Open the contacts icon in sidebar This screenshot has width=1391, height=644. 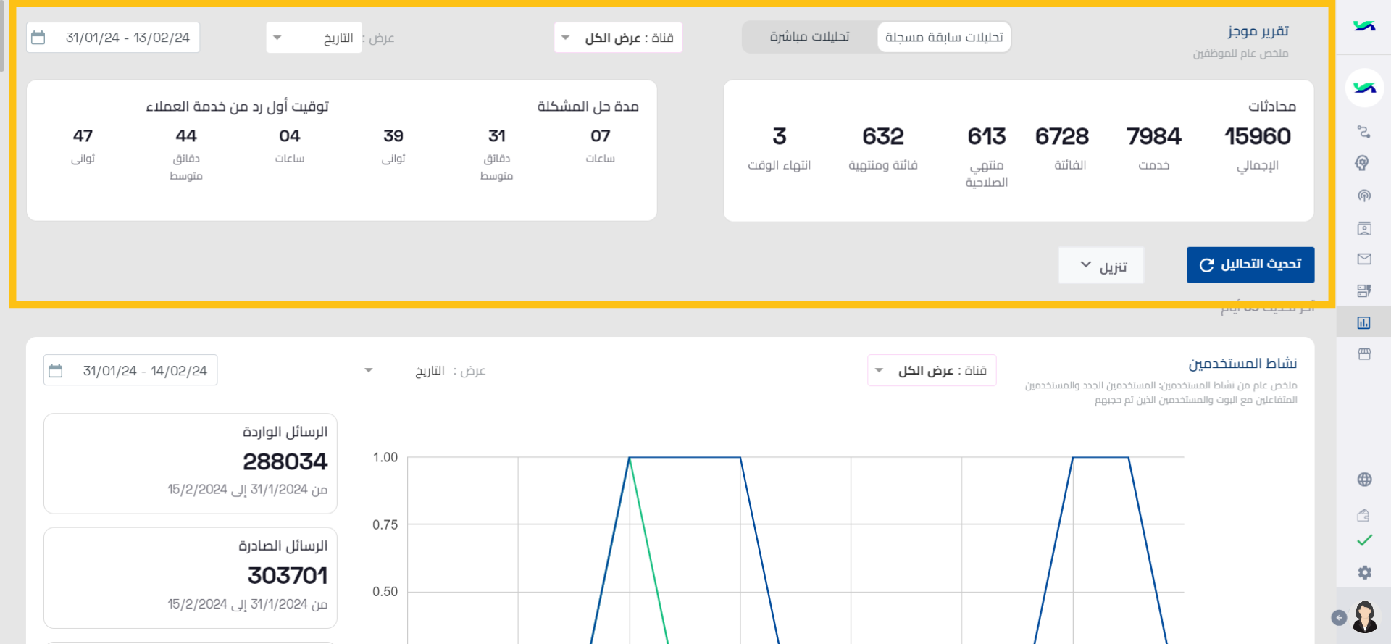[x=1364, y=228]
